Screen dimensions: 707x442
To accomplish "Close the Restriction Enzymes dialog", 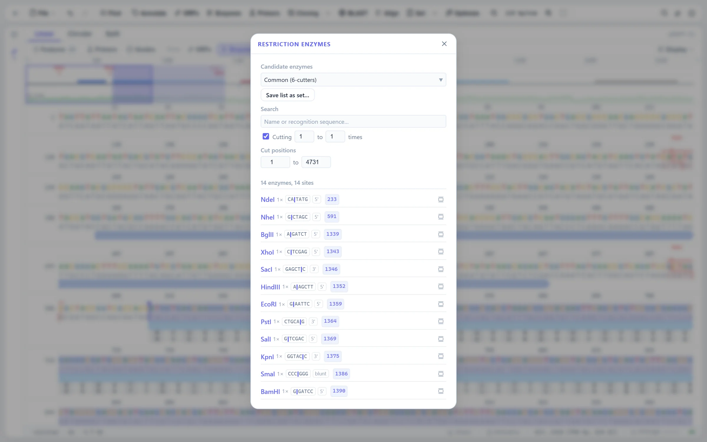I will 444,44.
